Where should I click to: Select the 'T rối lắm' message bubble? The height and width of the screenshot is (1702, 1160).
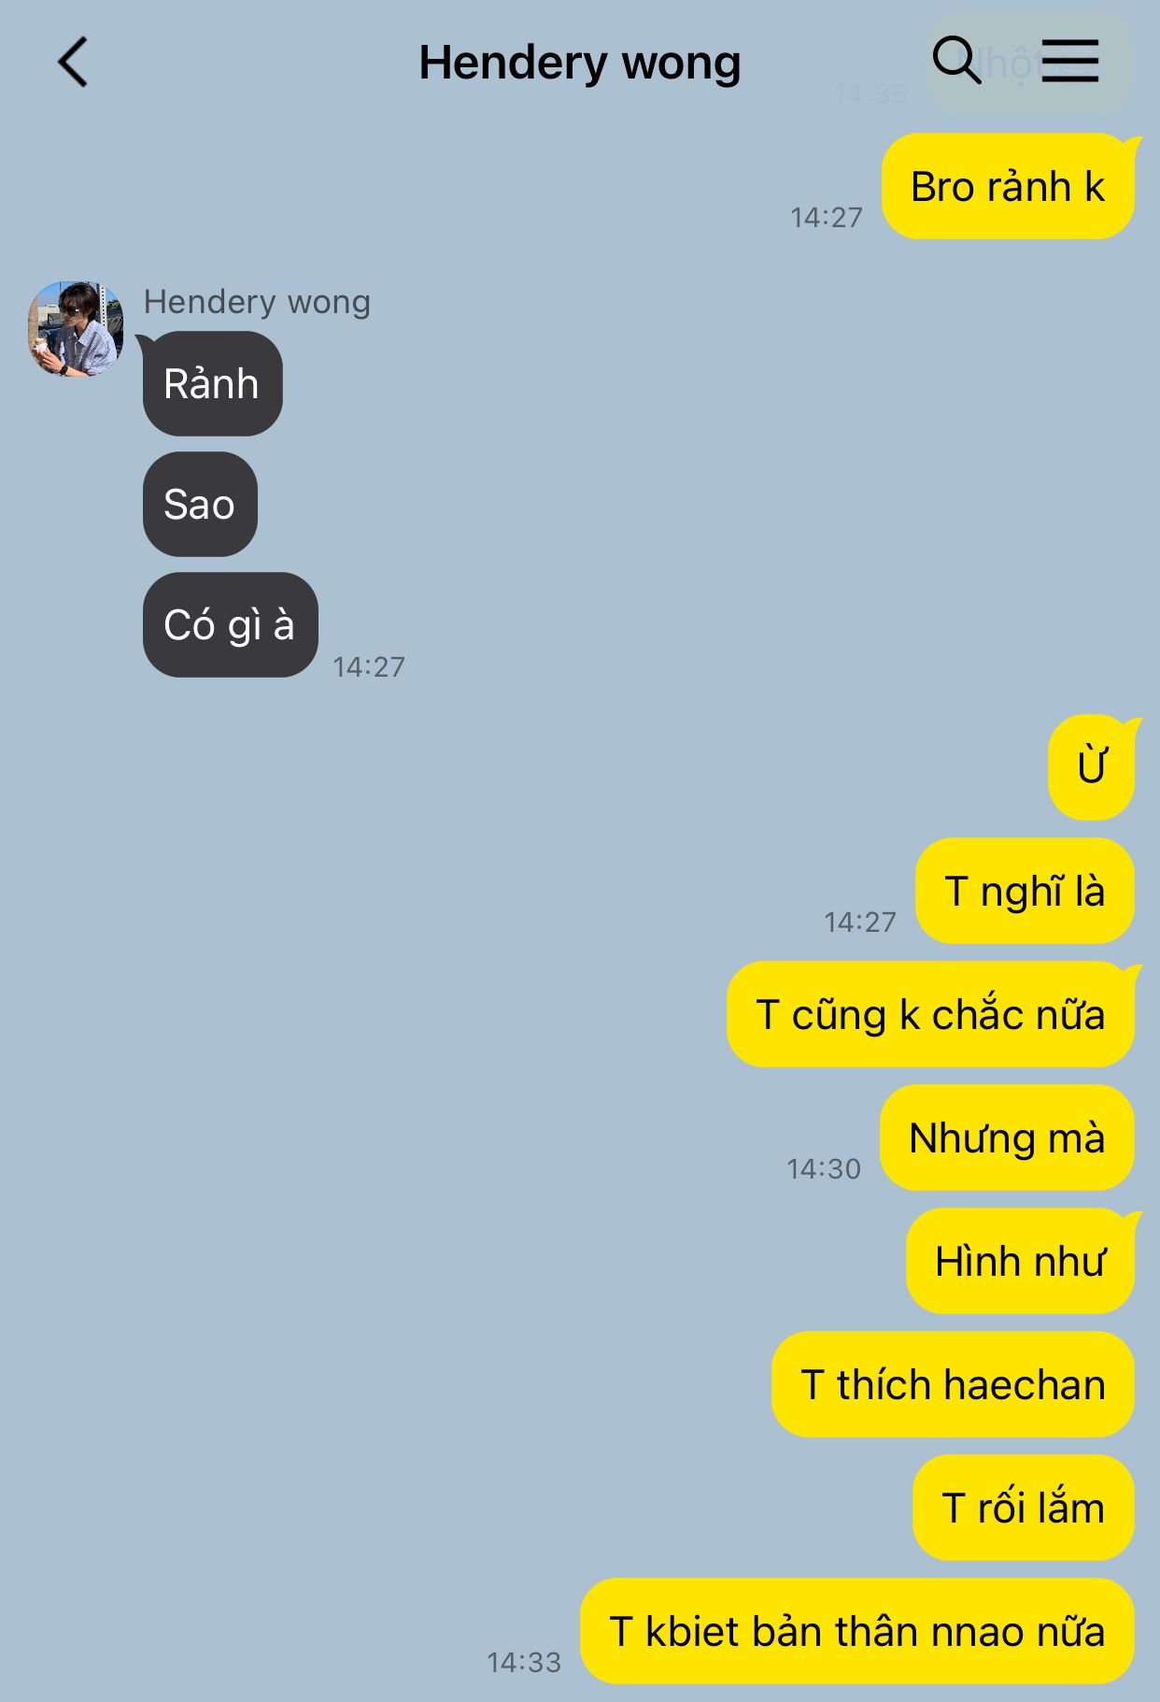1024,1508
